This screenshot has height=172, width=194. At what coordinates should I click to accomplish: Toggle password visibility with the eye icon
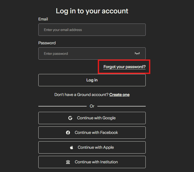pyautogui.click(x=137, y=53)
